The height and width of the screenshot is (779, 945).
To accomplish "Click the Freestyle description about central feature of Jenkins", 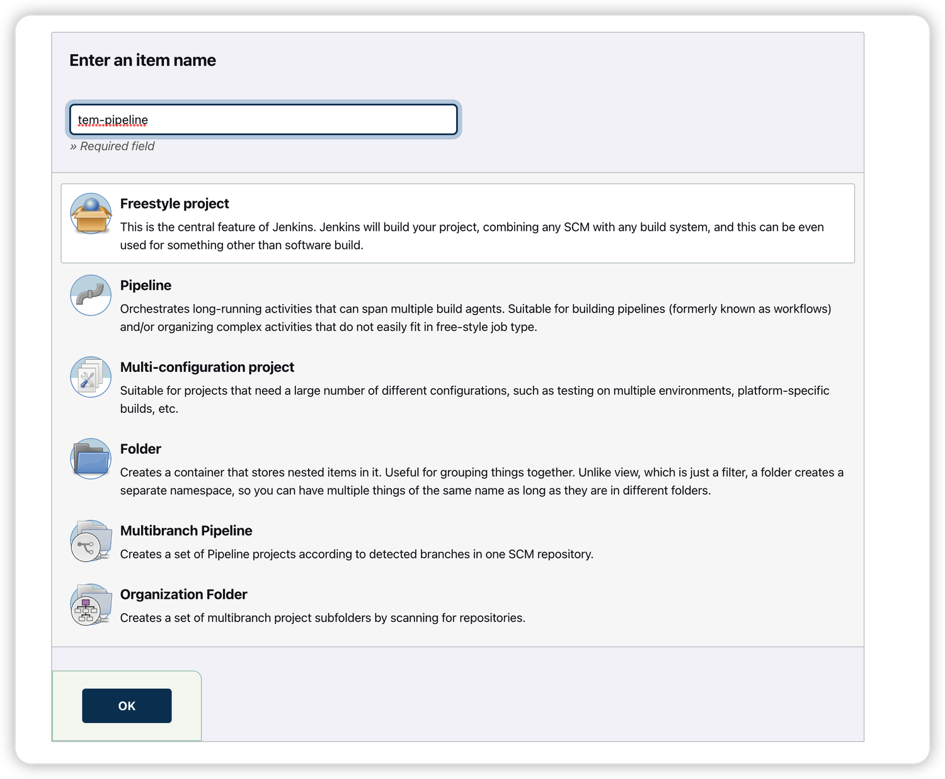I will point(472,236).
